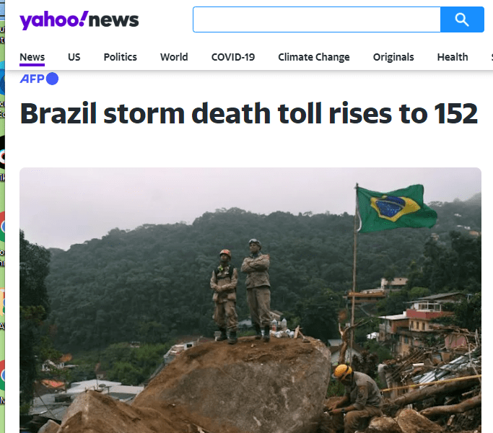The image size is (493, 433).
Task: Switch to the World tab
Action: 174,57
